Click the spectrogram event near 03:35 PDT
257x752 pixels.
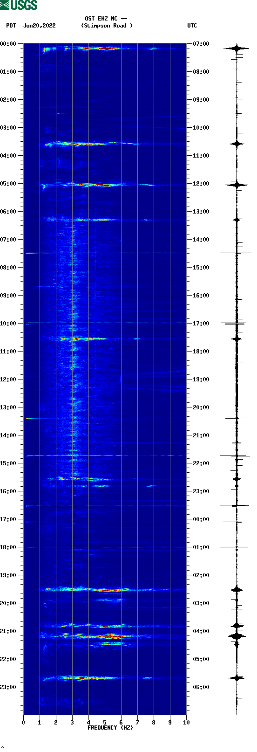click(91, 144)
